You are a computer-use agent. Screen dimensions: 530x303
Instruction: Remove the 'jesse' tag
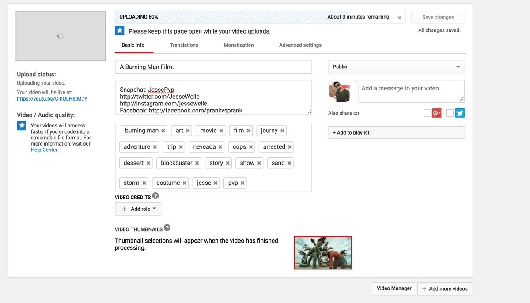[216, 183]
